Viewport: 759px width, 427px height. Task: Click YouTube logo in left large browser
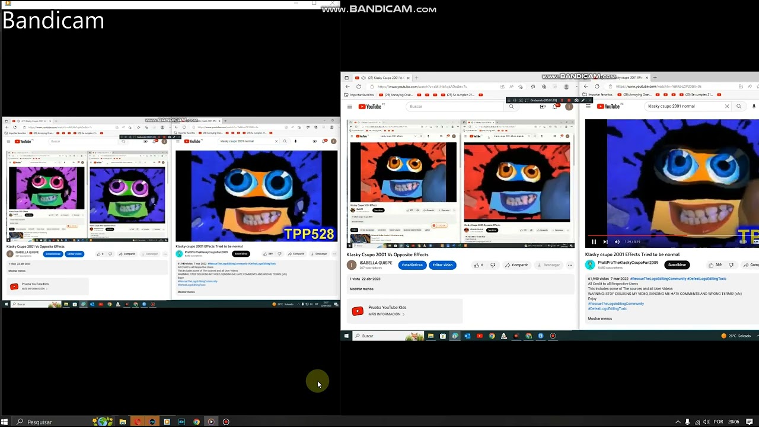(x=370, y=107)
